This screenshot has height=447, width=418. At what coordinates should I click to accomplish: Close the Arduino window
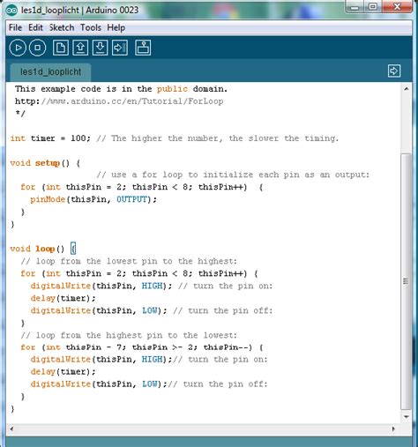coord(397,7)
